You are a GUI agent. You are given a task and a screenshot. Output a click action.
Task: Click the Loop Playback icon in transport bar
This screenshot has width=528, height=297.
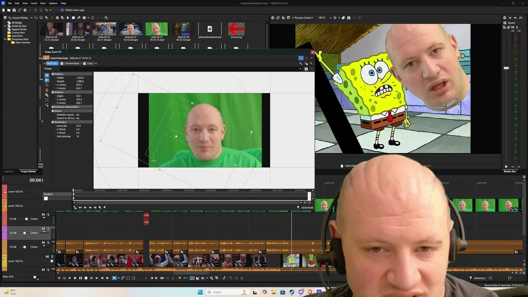click(64, 278)
